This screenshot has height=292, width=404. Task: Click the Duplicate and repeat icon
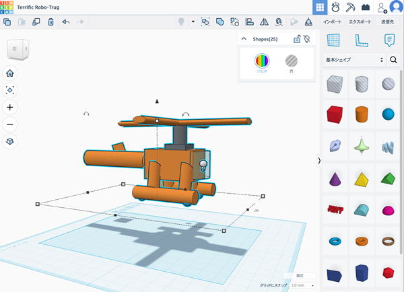click(x=36, y=22)
